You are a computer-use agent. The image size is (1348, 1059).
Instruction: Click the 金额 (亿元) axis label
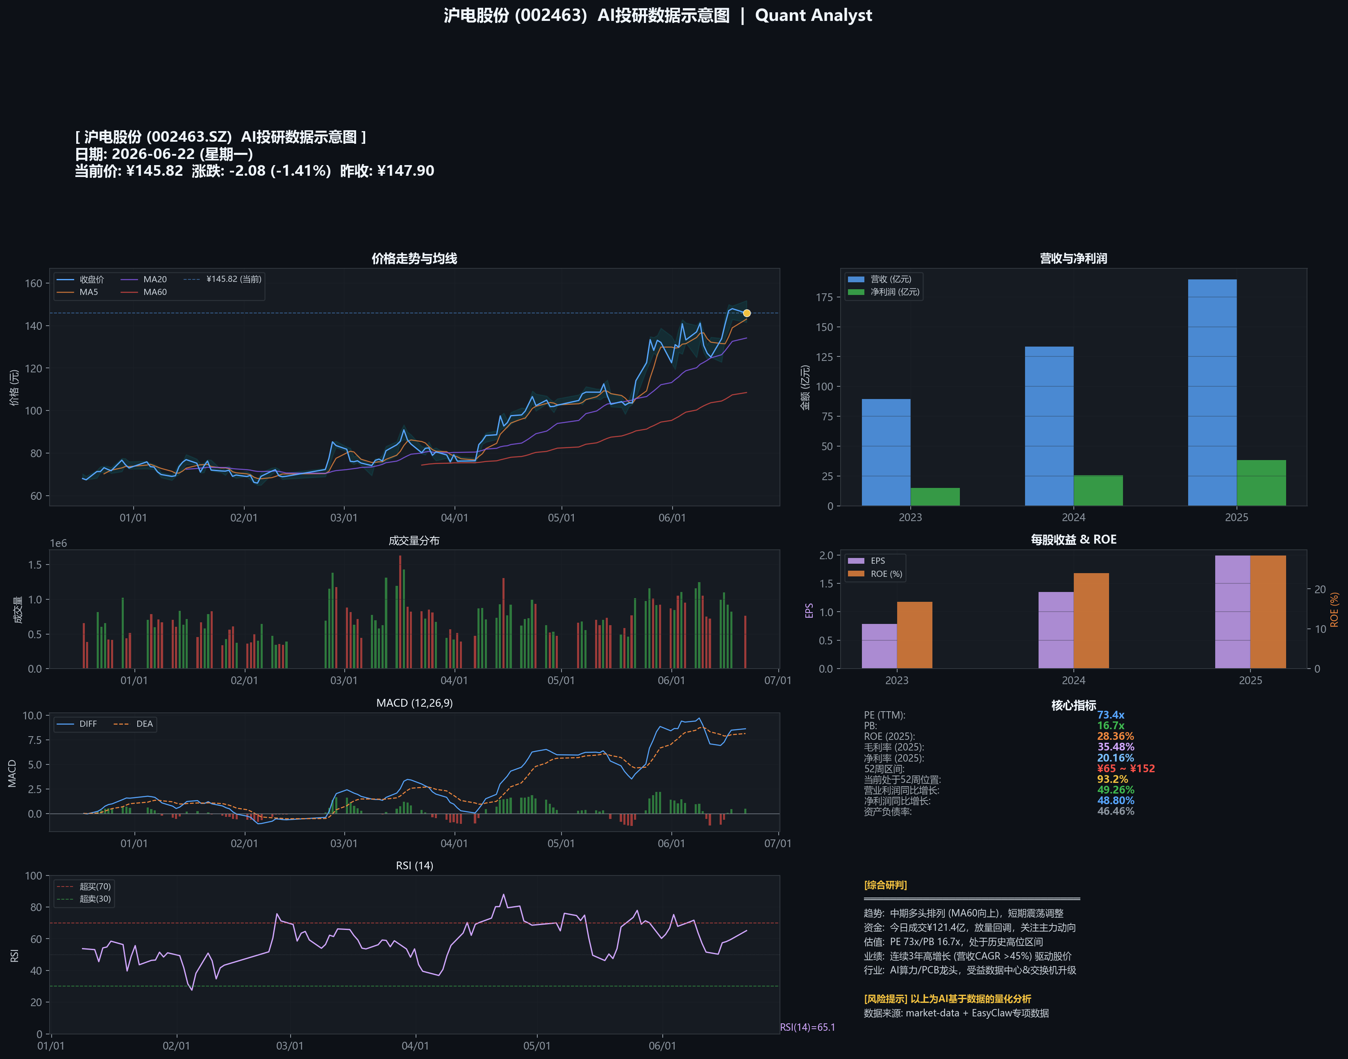(x=805, y=388)
